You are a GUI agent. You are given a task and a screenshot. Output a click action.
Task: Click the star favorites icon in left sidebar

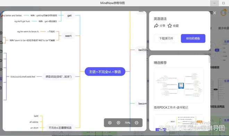pos(1,60)
